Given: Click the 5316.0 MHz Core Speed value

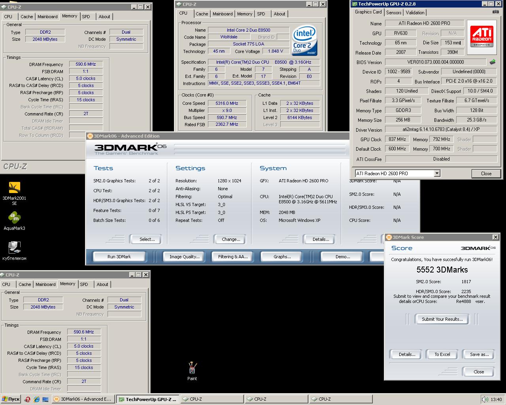Looking at the screenshot, I should [227, 103].
